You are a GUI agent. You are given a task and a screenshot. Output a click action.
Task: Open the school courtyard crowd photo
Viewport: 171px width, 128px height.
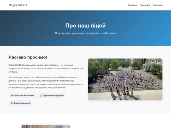(x=125, y=79)
